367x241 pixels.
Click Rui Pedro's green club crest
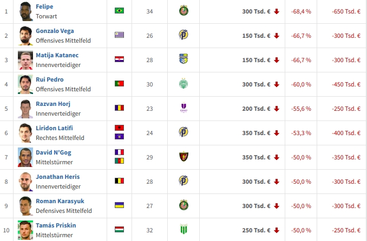click(x=183, y=84)
